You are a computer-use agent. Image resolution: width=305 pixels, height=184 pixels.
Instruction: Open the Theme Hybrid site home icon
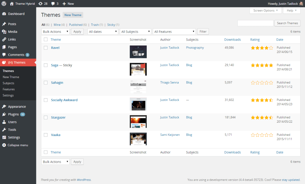(12, 4)
